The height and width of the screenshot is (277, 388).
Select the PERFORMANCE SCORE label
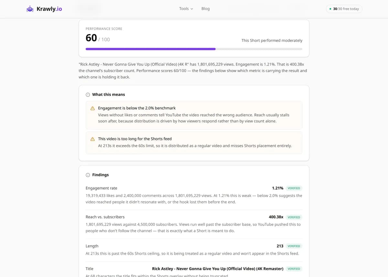(104, 29)
